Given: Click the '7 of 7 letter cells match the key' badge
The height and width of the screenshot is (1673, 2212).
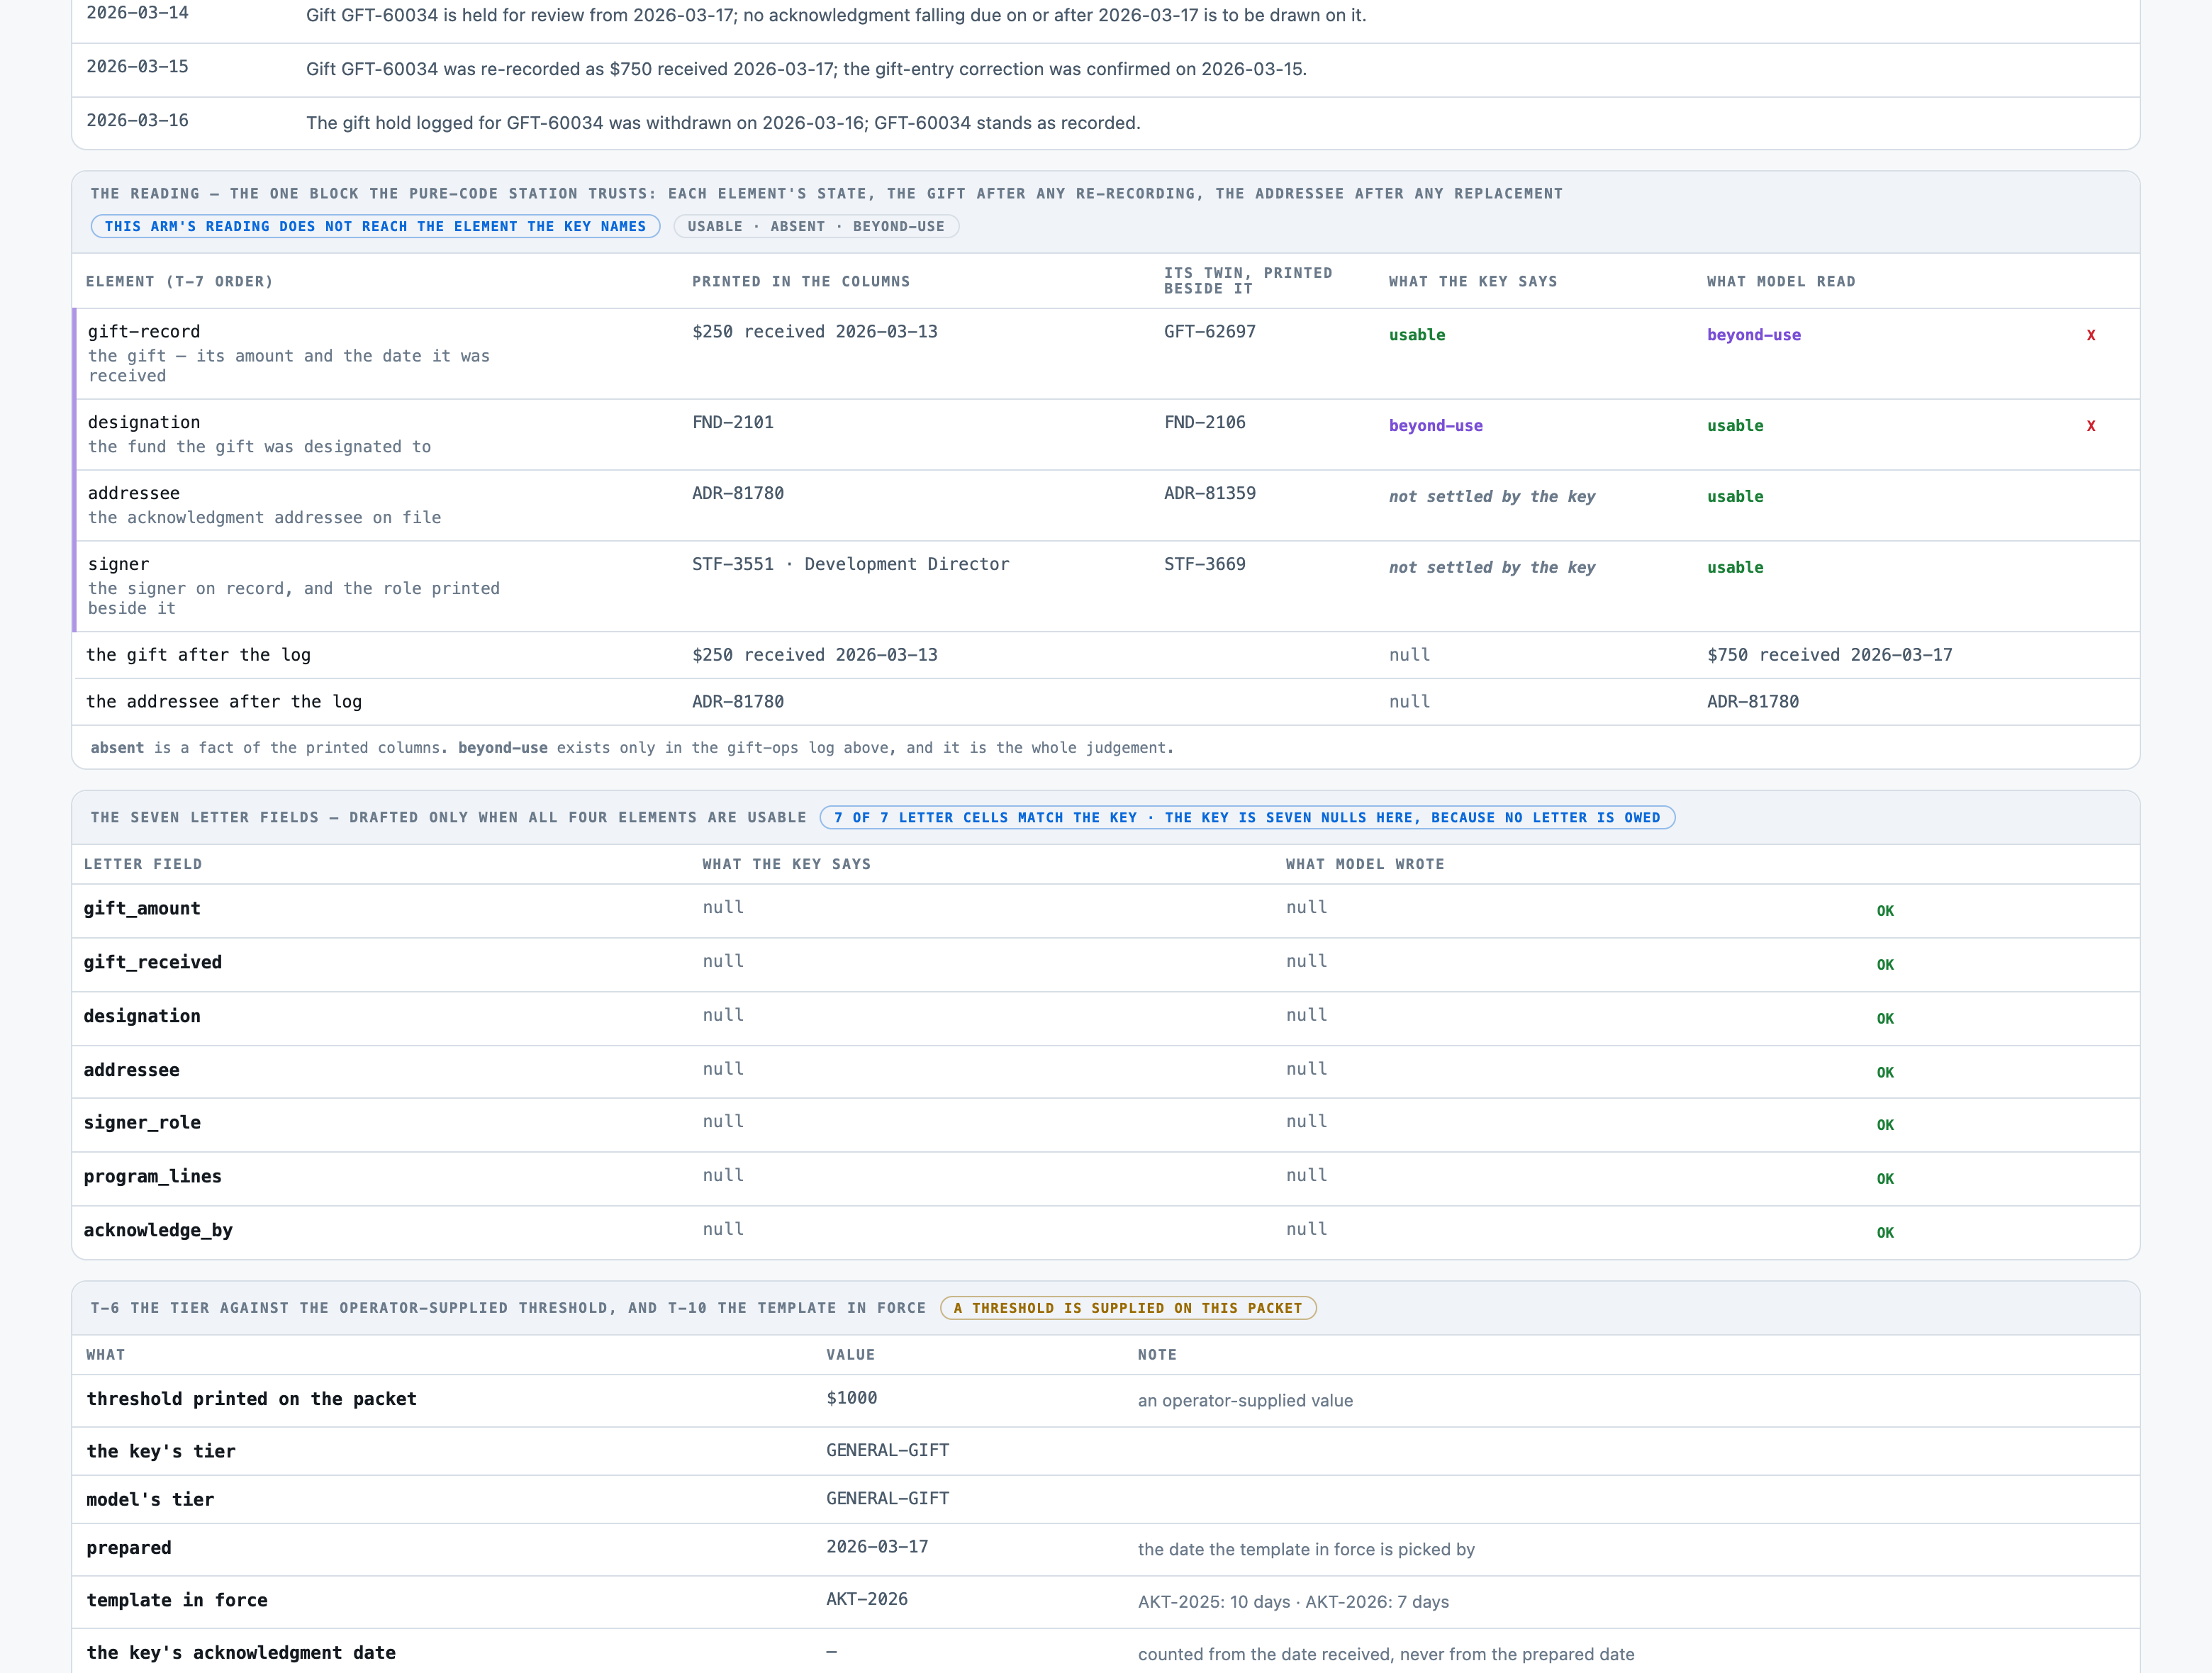Looking at the screenshot, I should click(1247, 818).
